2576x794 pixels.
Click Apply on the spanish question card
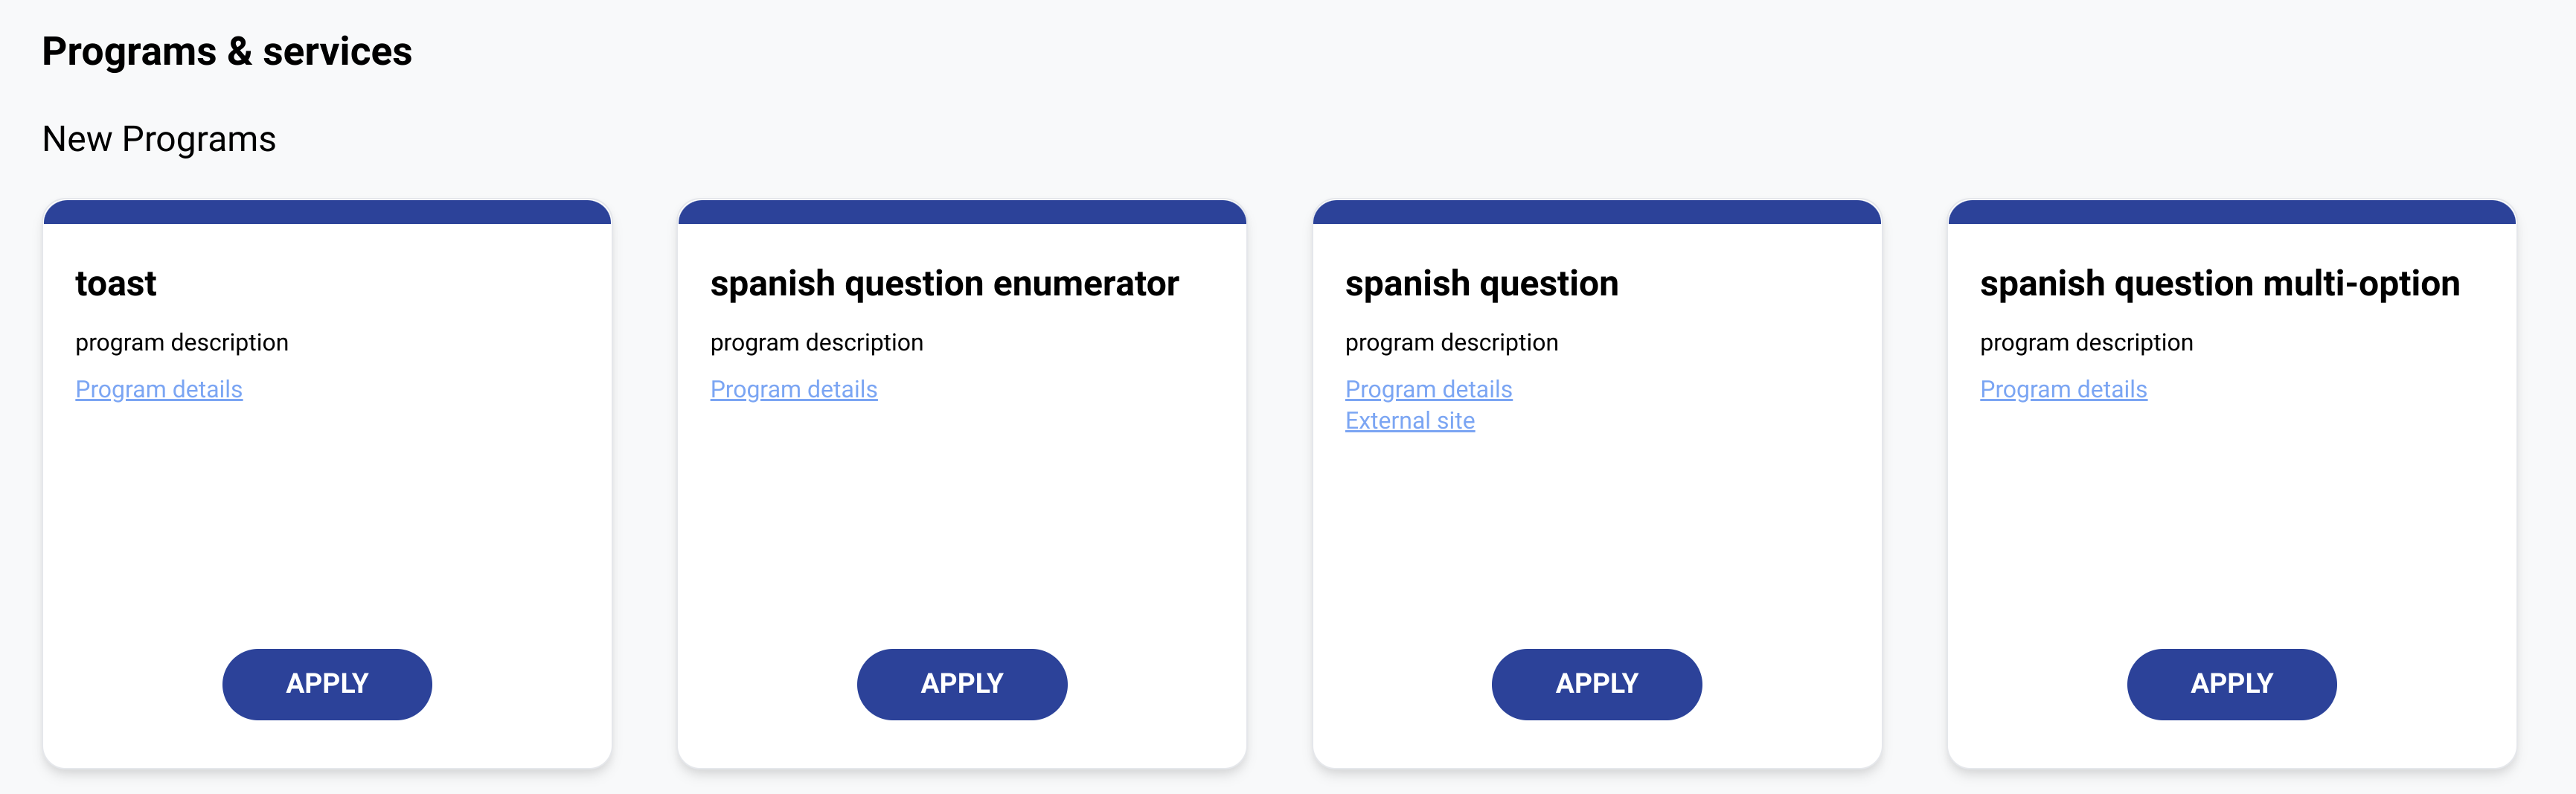tap(1596, 684)
